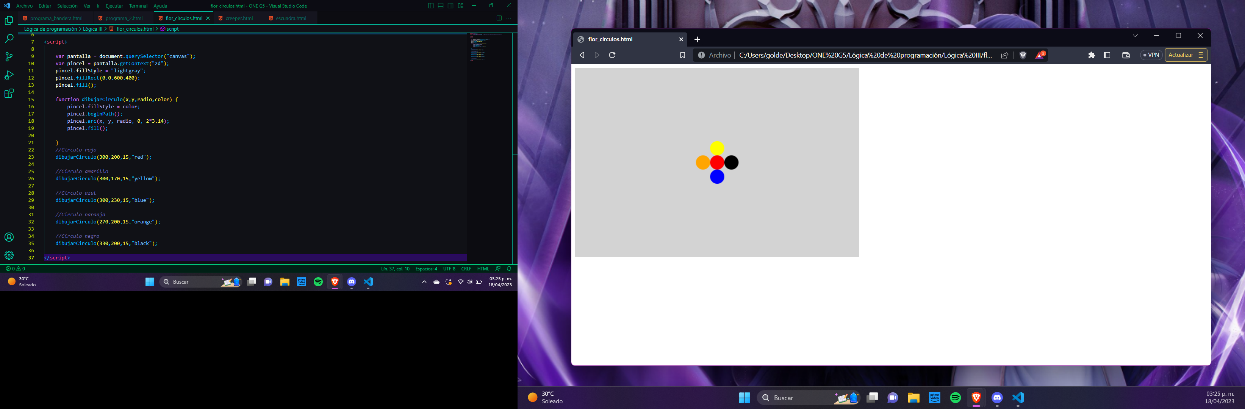Toggle secondary side bar layout icon in VS Code
Viewport: 1245px width, 409px height.
(450, 6)
